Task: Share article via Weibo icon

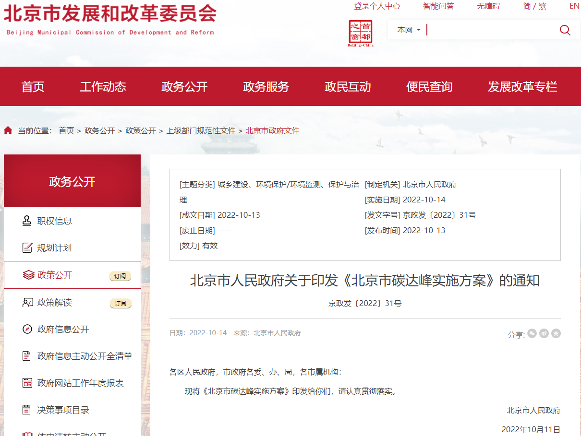Action: [x=544, y=333]
